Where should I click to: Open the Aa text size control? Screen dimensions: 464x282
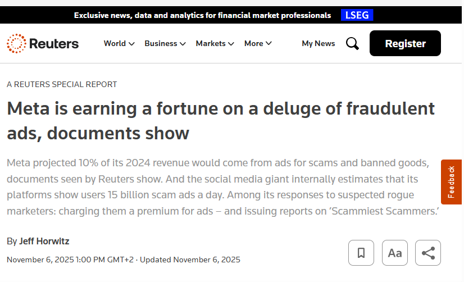click(395, 253)
